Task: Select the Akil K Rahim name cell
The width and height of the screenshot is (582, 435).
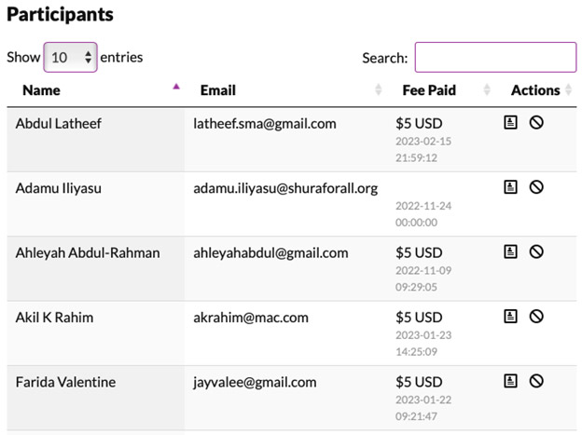Action: (54, 318)
